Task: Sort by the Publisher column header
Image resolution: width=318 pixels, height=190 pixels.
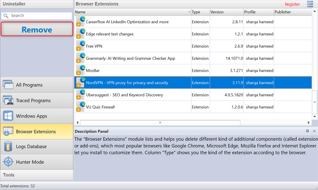Action: (293, 12)
